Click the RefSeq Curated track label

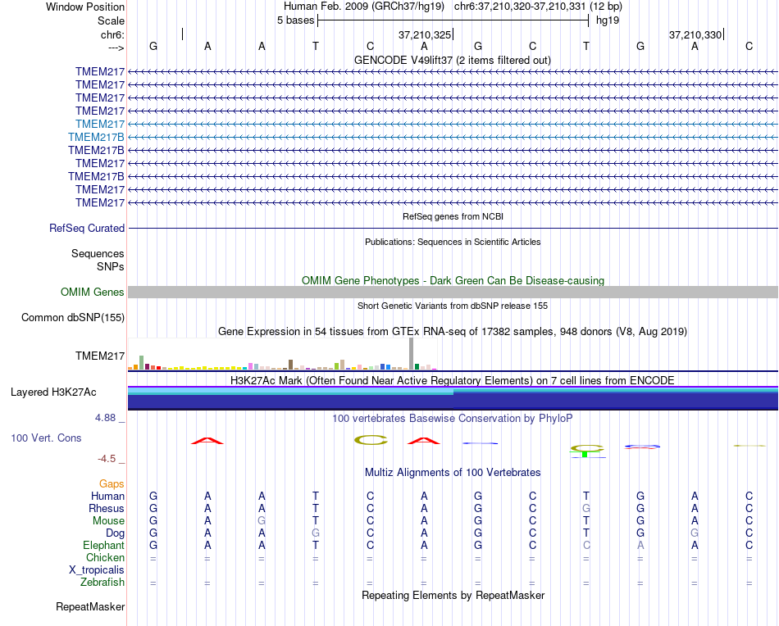click(87, 229)
